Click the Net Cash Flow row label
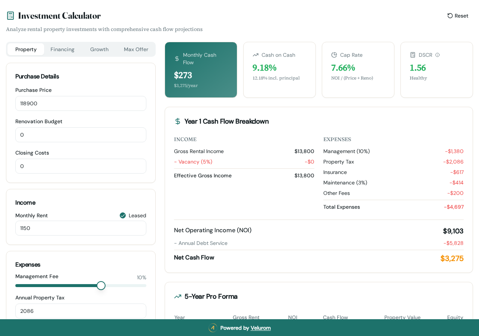This screenshot has height=336, width=479. point(194,257)
